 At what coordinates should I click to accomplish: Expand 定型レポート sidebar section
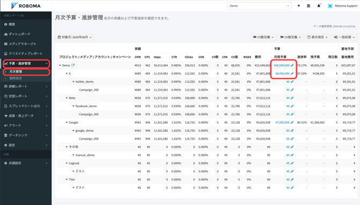[x=26, y=96]
